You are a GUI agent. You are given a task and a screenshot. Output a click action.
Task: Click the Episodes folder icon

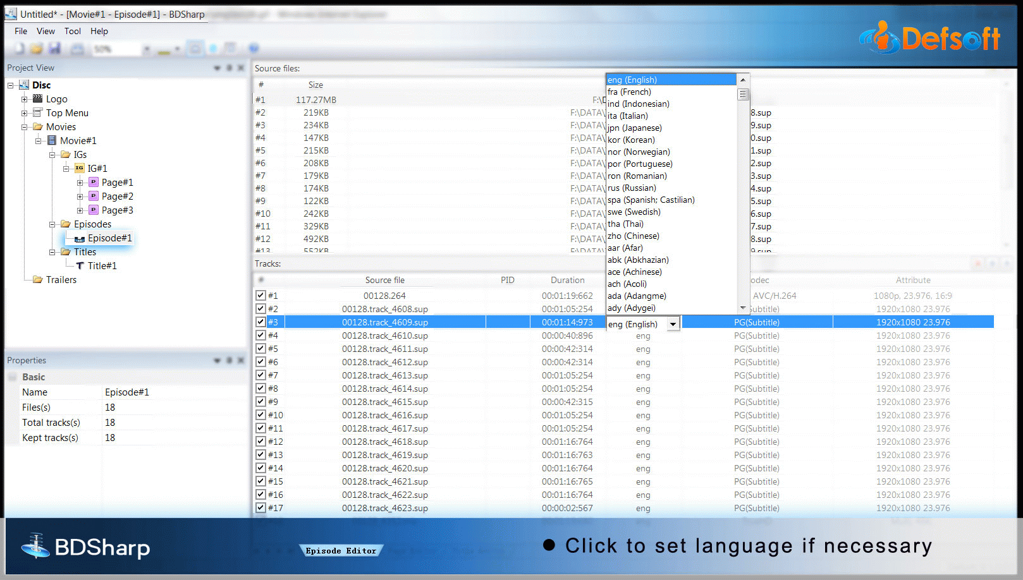(x=66, y=224)
